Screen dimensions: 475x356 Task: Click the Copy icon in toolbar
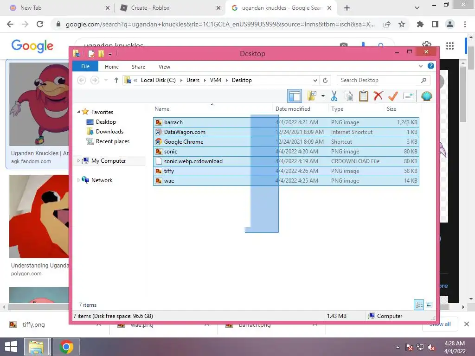pos(349,96)
